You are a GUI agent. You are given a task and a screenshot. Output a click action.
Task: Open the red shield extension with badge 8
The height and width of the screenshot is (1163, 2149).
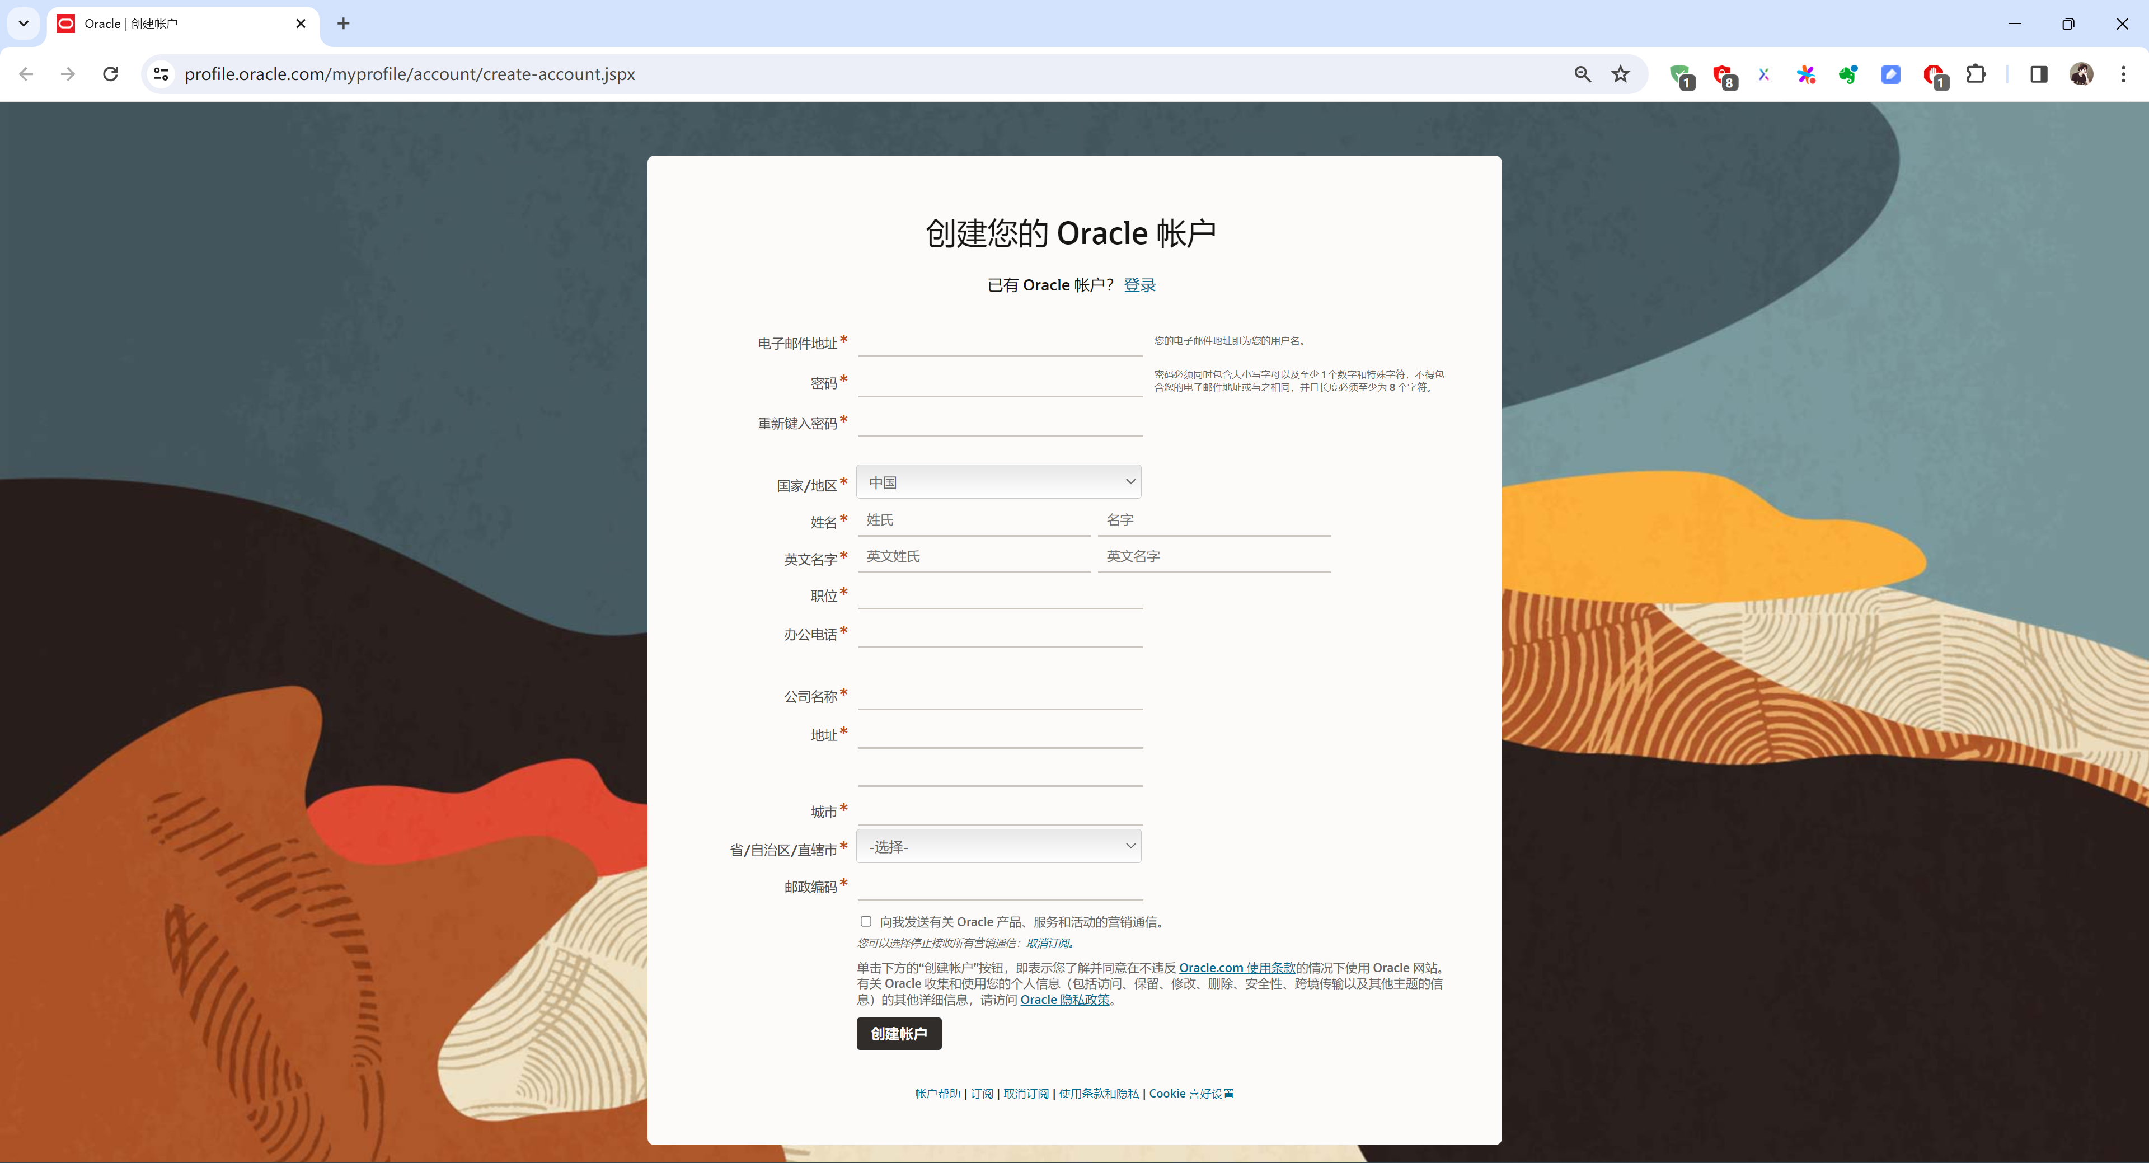point(1724,76)
